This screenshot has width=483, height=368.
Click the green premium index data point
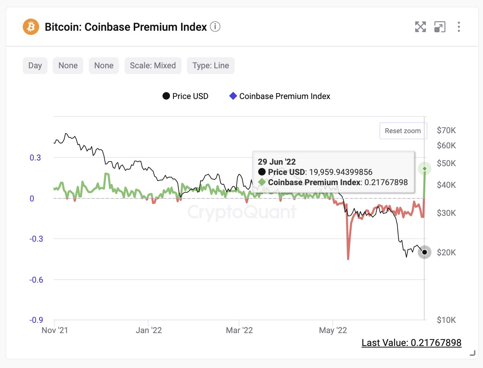point(425,168)
